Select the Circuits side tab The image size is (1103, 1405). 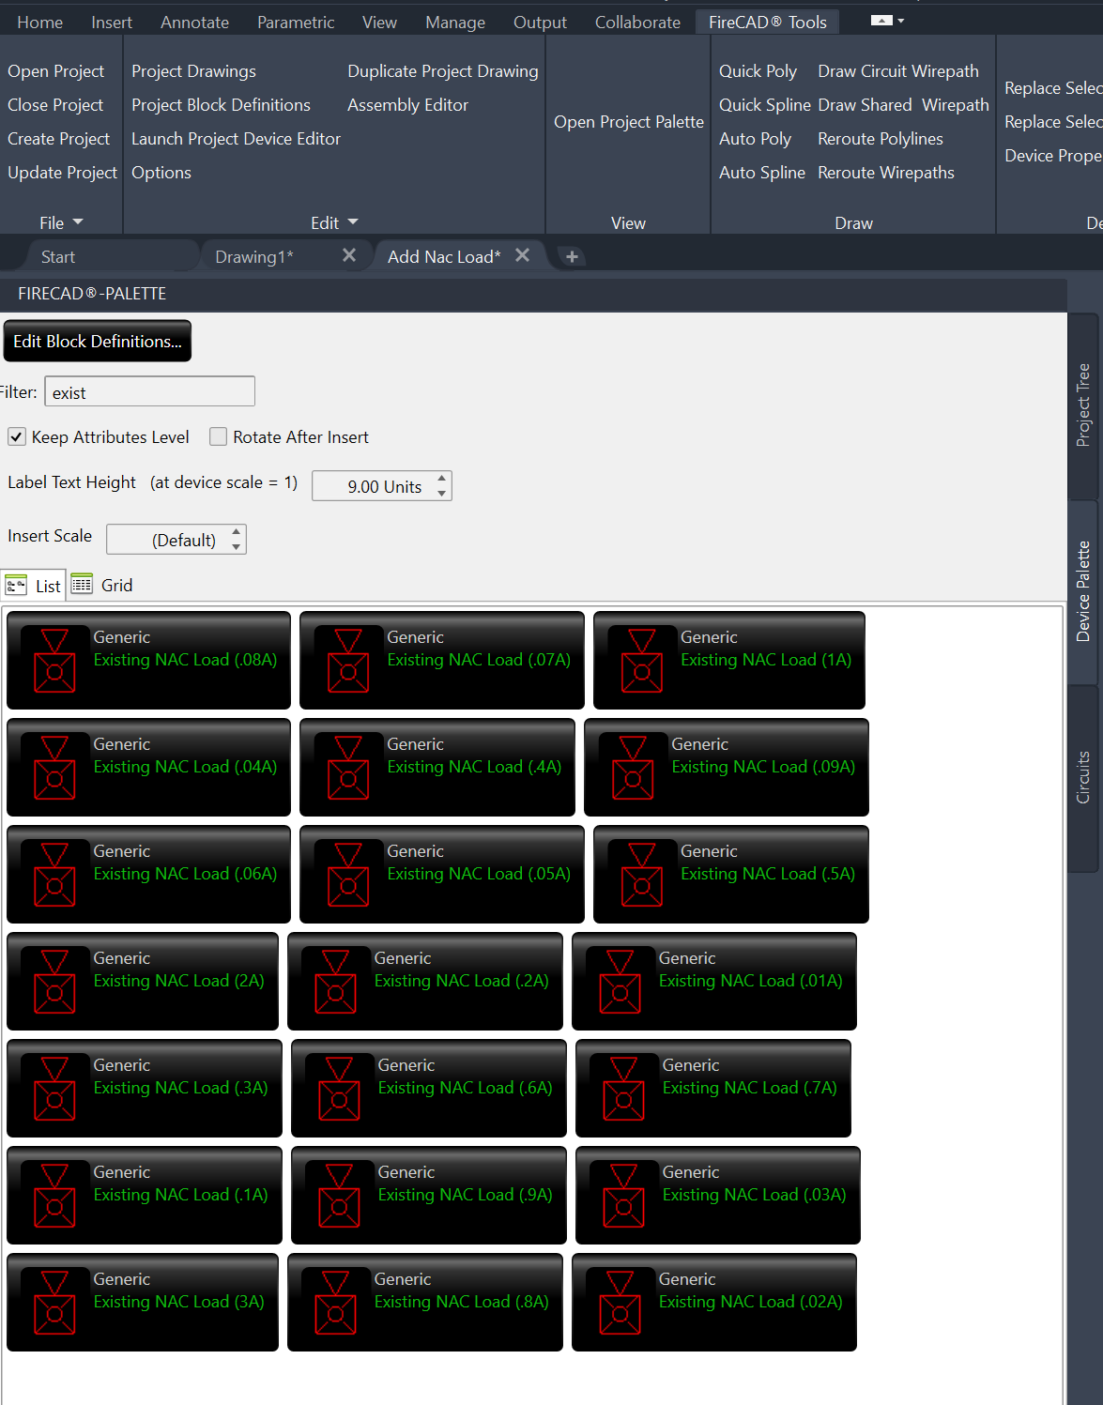1083,777
